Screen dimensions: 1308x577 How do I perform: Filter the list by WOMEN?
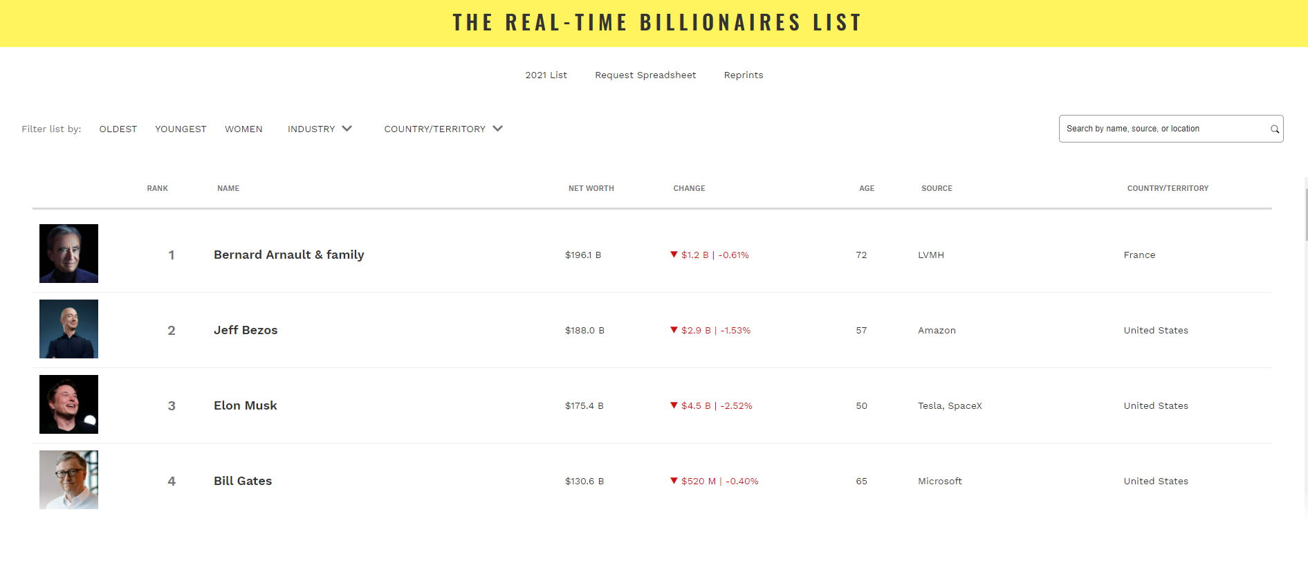point(243,129)
